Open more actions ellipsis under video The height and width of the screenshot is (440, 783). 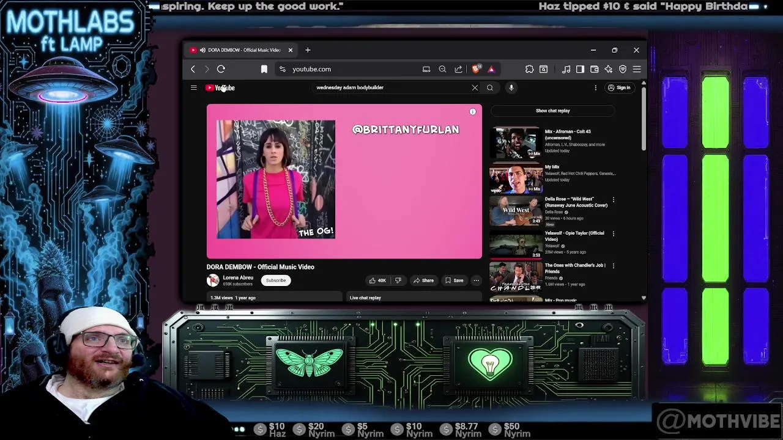476,280
